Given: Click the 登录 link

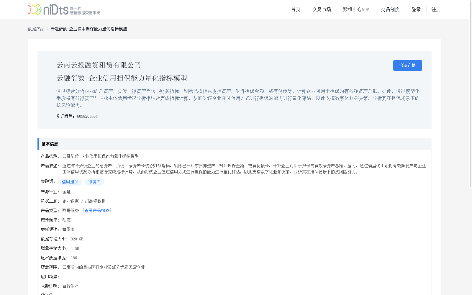Looking at the screenshot, I should point(416,9).
